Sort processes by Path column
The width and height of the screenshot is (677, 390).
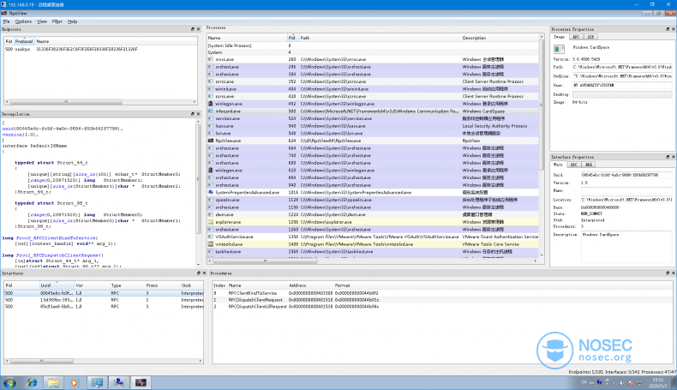380,38
